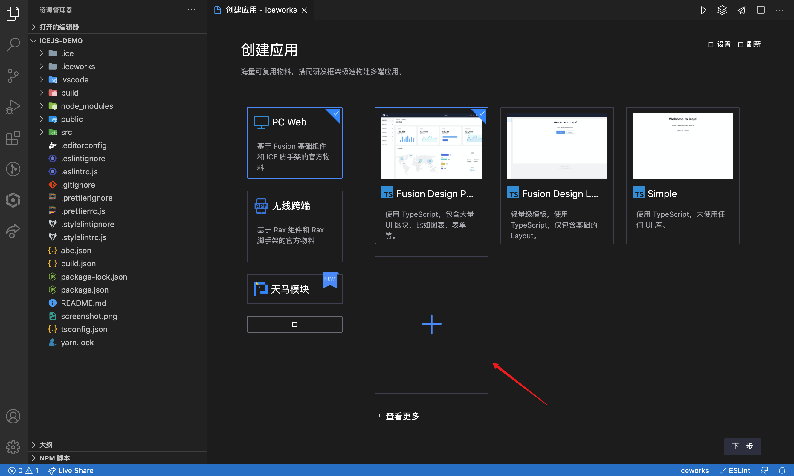This screenshot has height=476, width=794.
Task: Click the run/play icon in the editor toolbar
Action: [703, 10]
